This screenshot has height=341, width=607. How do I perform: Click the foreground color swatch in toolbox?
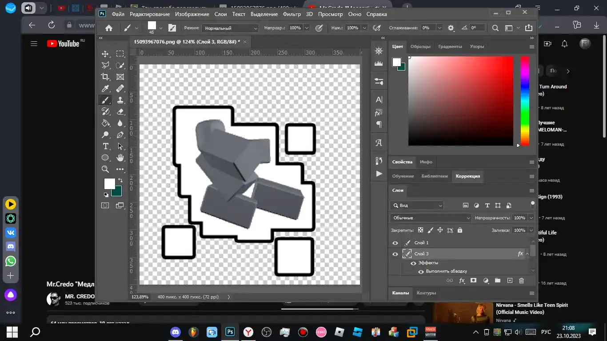tap(109, 184)
